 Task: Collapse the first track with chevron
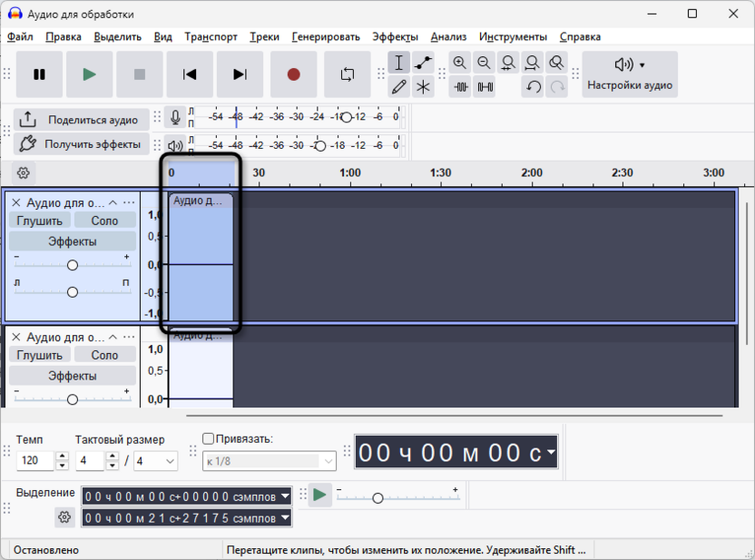[x=113, y=202]
